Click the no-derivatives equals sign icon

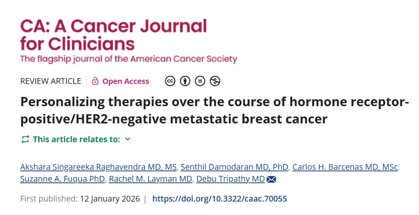point(200,81)
